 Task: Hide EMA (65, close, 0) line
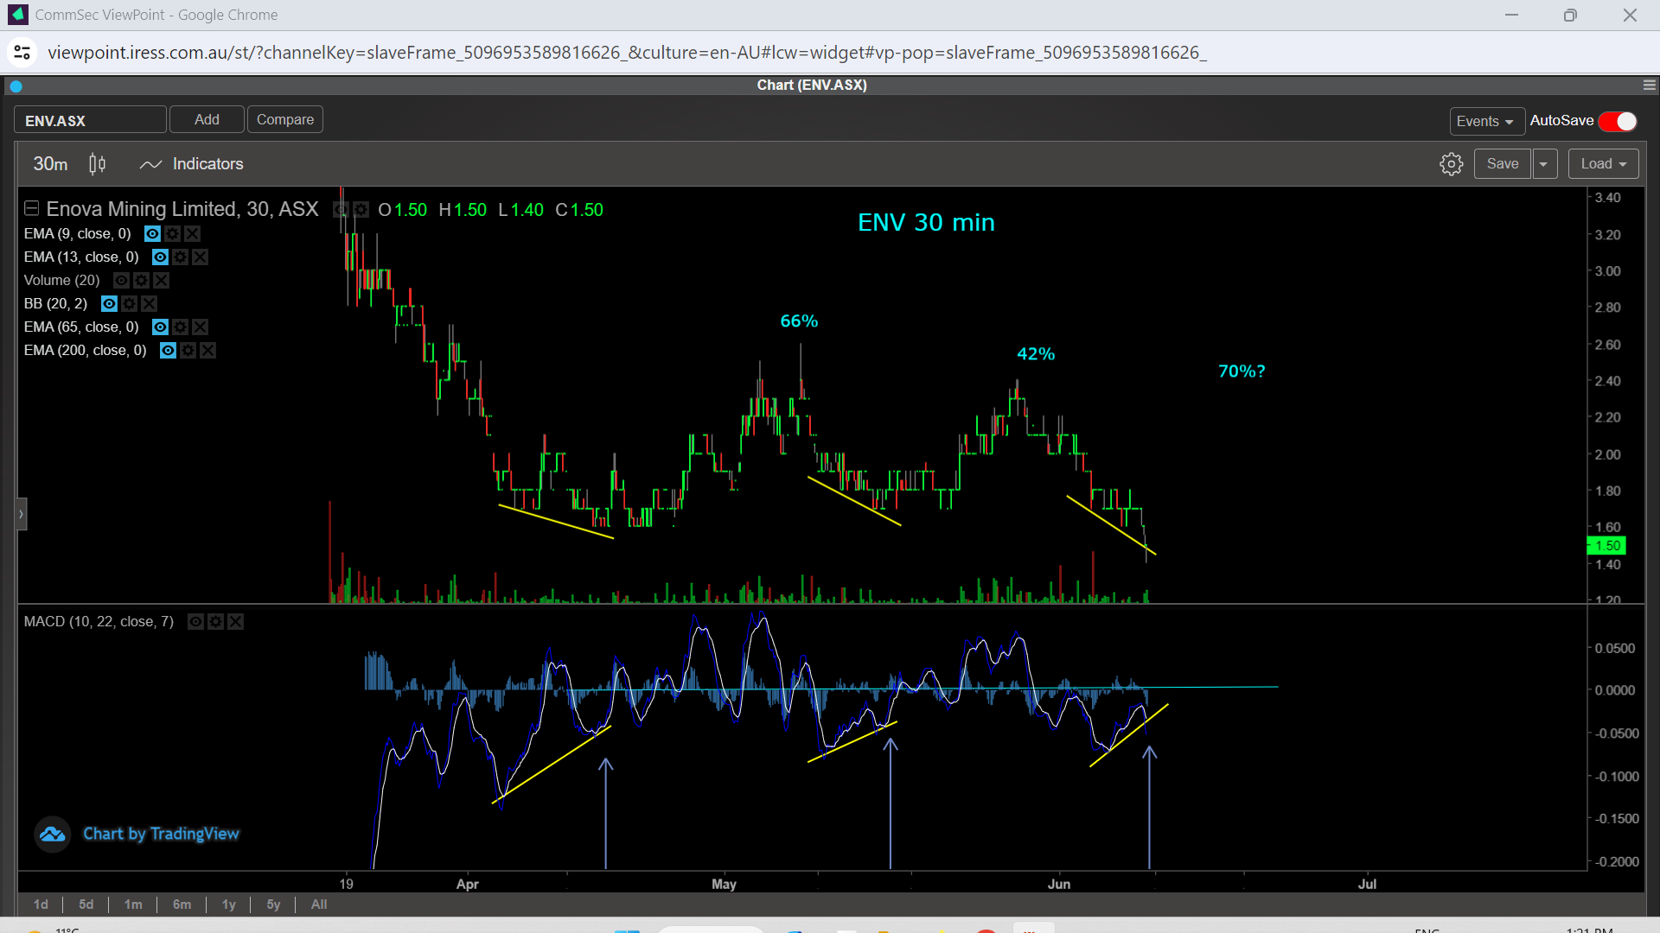click(160, 327)
